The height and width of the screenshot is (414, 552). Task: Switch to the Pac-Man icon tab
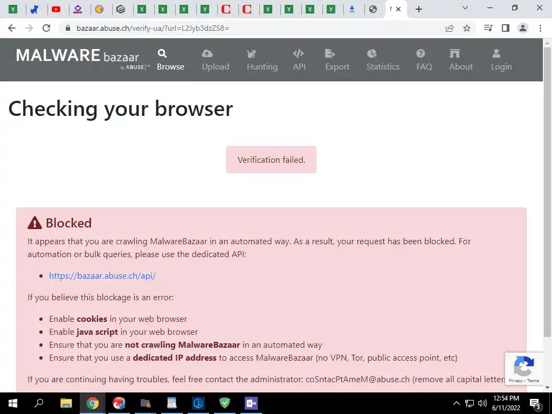(x=99, y=9)
